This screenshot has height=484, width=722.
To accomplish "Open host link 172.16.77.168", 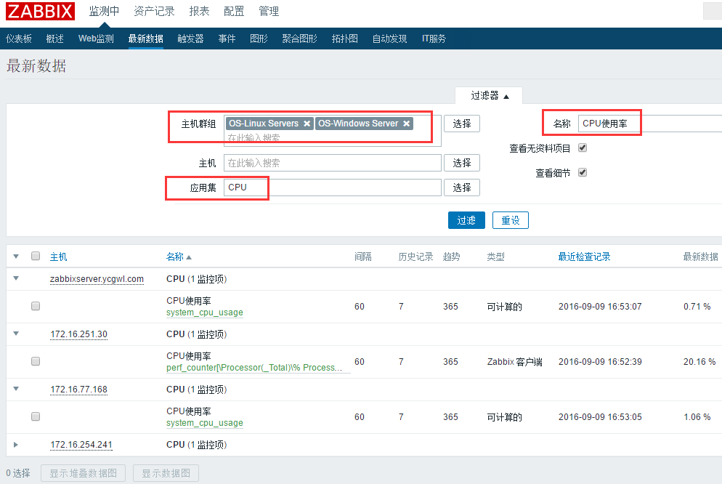I will click(78, 390).
